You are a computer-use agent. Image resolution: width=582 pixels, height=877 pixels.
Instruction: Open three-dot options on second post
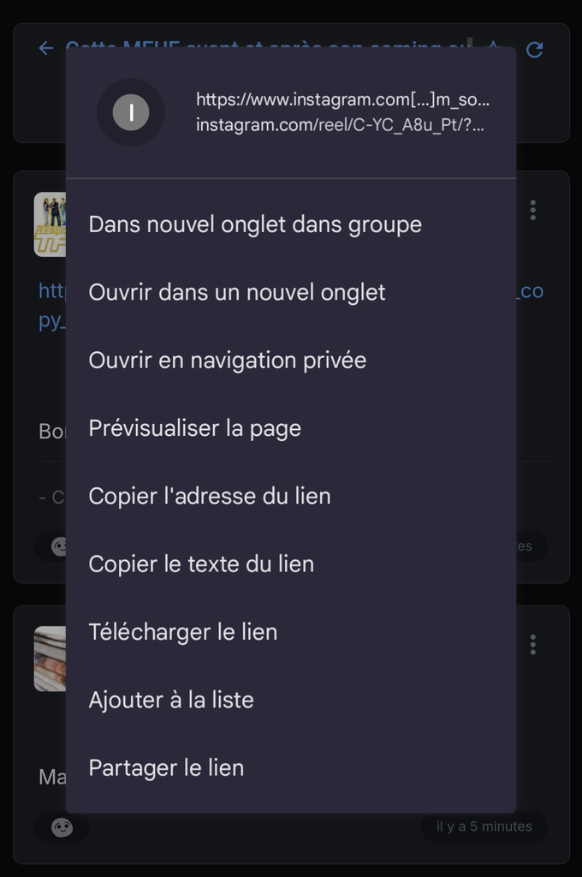pos(533,645)
